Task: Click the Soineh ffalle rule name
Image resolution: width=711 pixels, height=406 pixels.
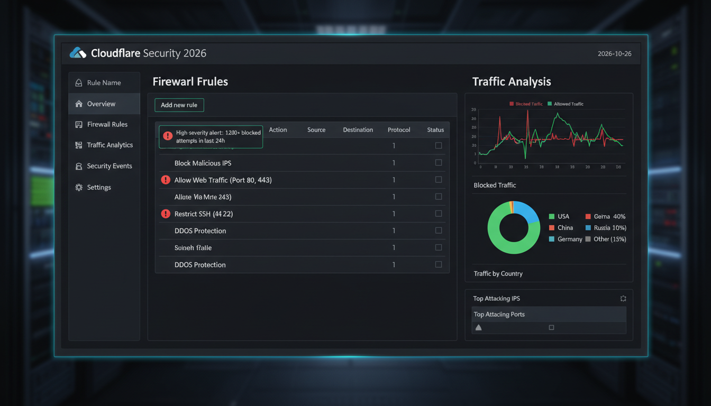Action: (x=193, y=247)
